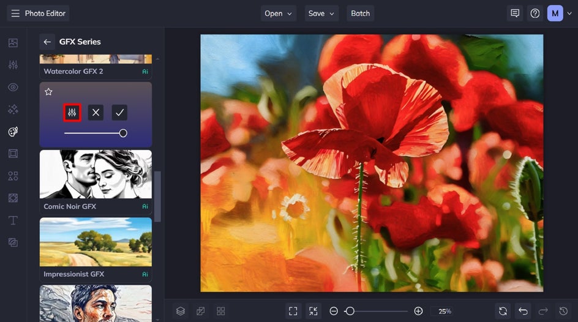578x322 pixels.
Task: Open the Touch Up eye sidebar icon
Action: coord(13,88)
